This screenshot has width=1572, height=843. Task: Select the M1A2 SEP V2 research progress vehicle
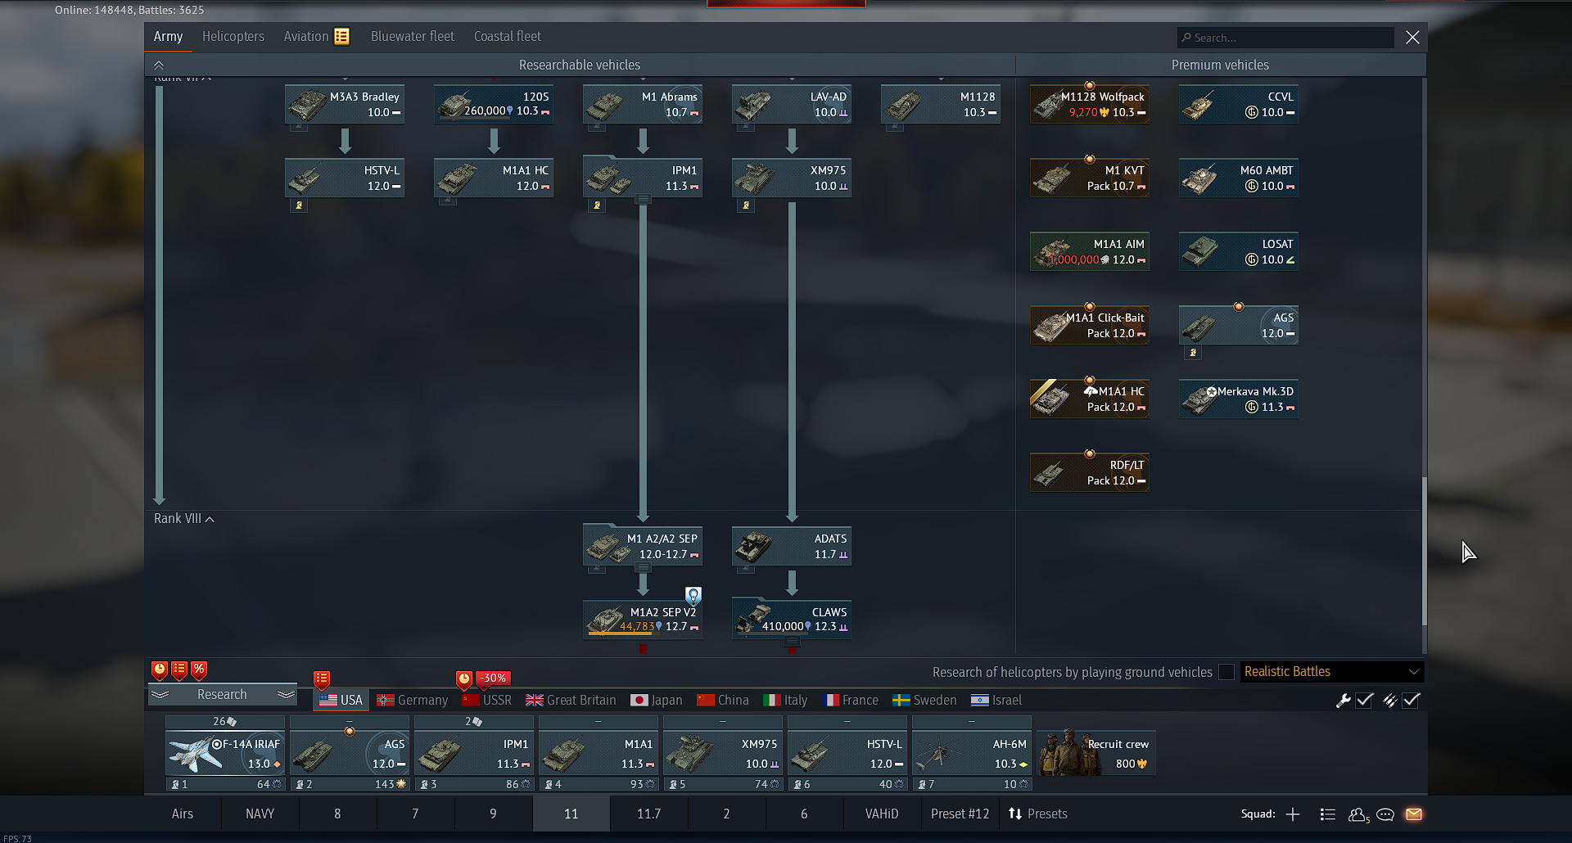643,620
